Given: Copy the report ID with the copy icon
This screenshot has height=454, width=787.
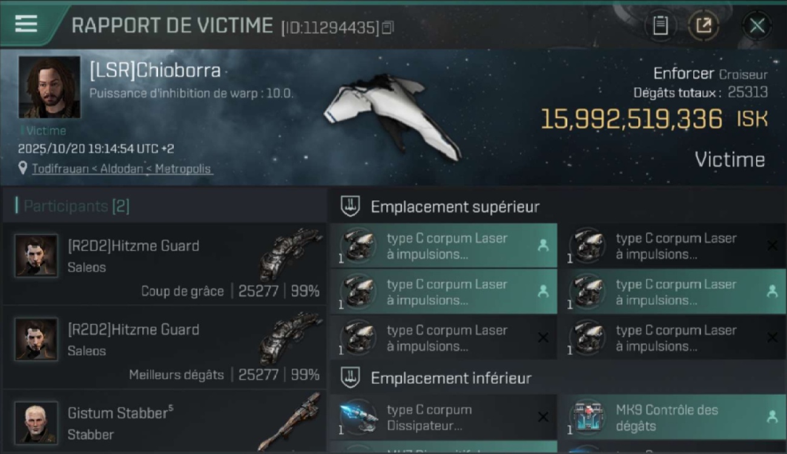Looking at the screenshot, I should pyautogui.click(x=387, y=27).
